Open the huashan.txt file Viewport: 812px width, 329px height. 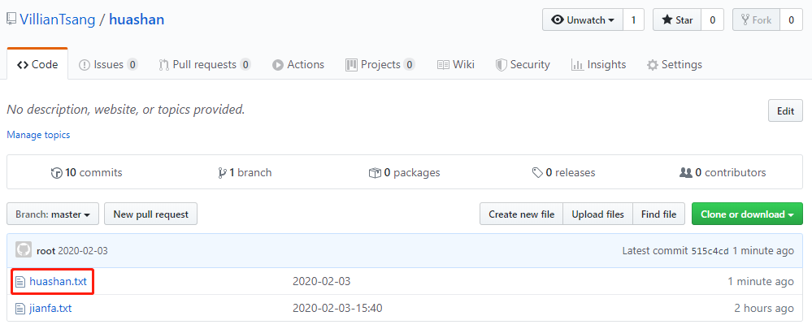coord(58,281)
